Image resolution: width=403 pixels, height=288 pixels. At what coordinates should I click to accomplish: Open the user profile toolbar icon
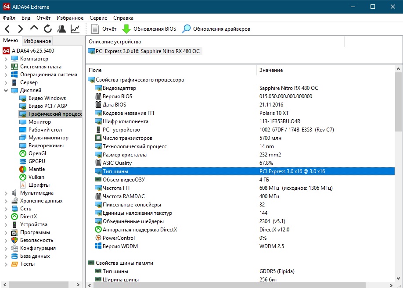click(x=61, y=29)
